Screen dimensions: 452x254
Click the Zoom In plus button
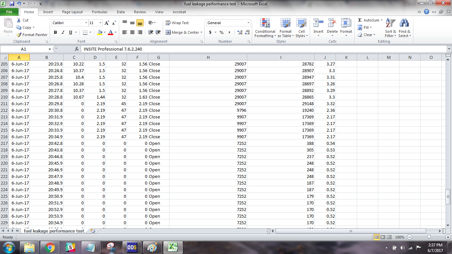tap(448, 237)
